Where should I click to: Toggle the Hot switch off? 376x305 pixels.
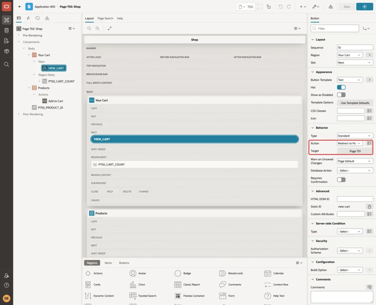coord(341,87)
